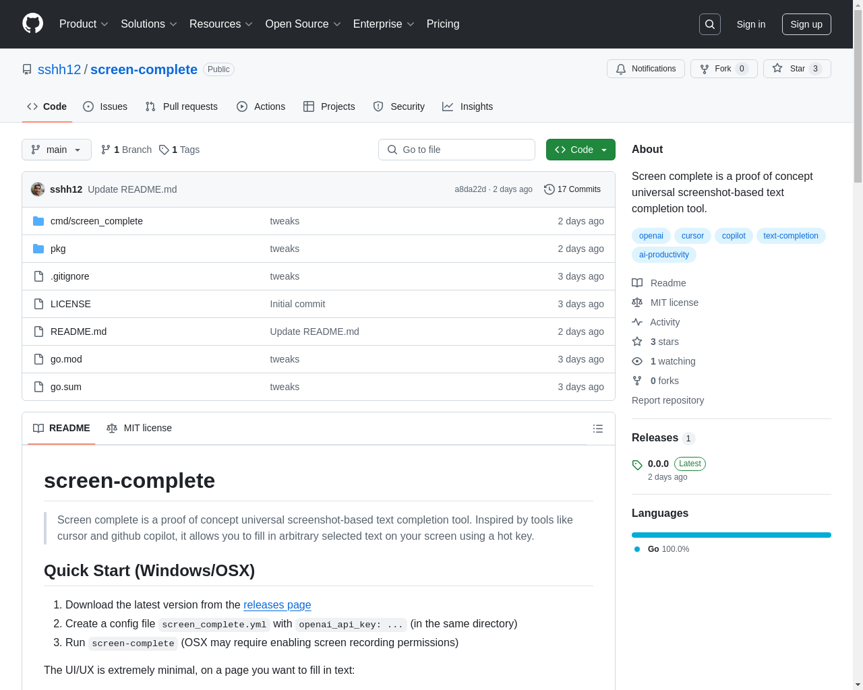Click the GitHub logo icon
Image resolution: width=863 pixels, height=690 pixels.
click(x=33, y=24)
